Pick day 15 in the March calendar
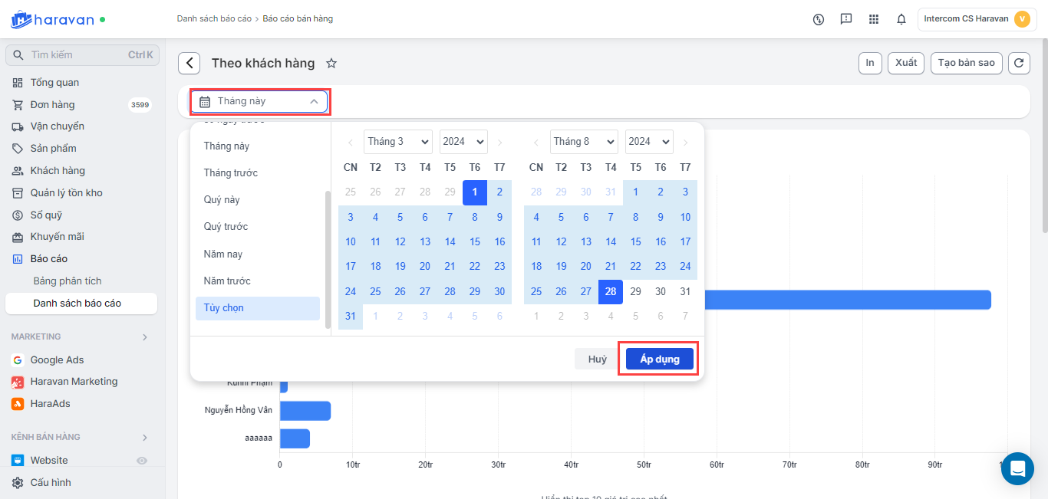 click(475, 242)
